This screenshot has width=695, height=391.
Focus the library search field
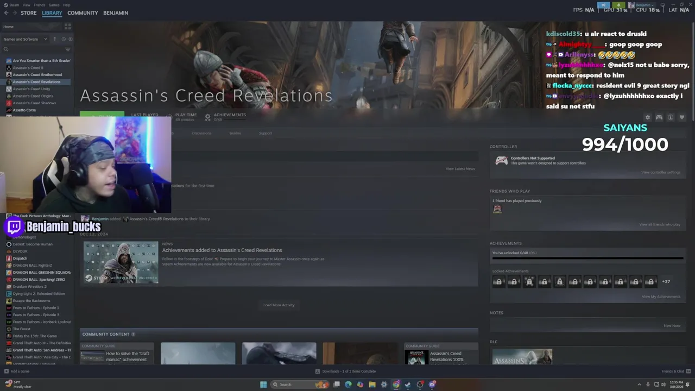click(x=34, y=49)
